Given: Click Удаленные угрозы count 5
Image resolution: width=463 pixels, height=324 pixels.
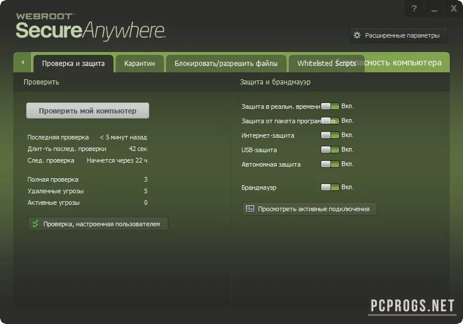Looking at the screenshot, I should (x=146, y=191).
